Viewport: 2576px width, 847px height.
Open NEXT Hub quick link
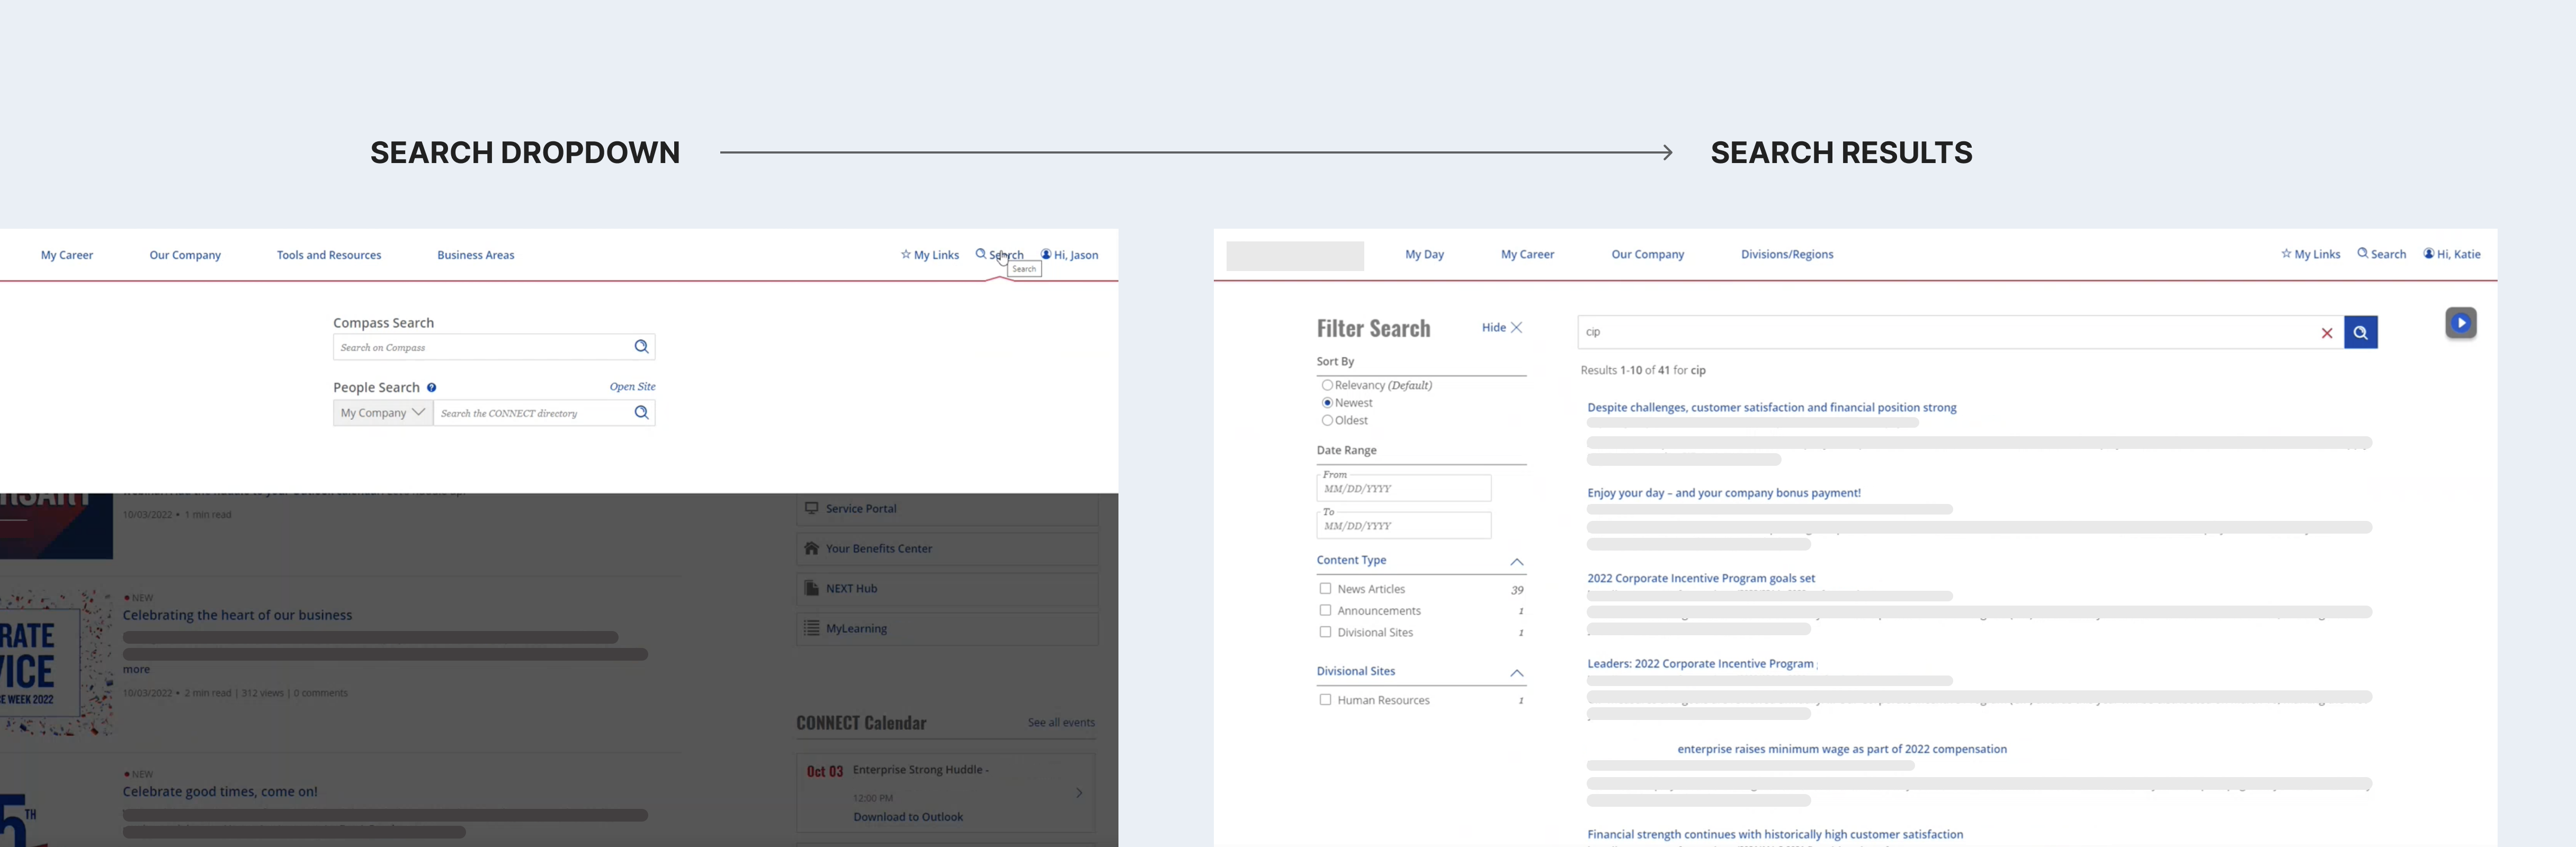947,588
